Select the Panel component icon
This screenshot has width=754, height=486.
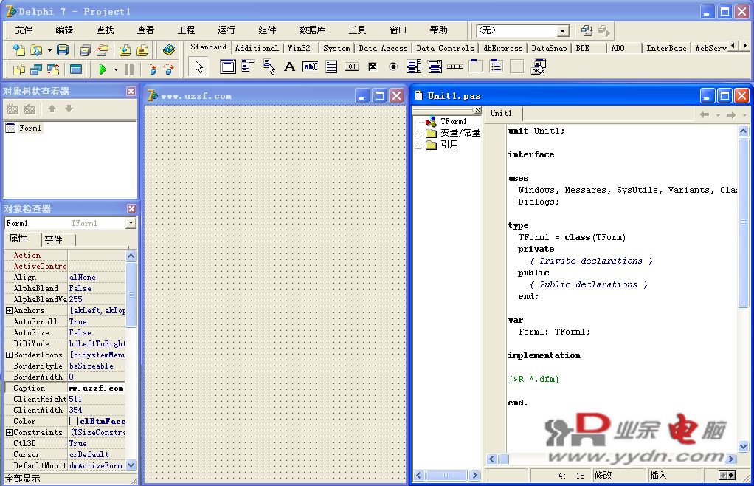tap(517, 66)
